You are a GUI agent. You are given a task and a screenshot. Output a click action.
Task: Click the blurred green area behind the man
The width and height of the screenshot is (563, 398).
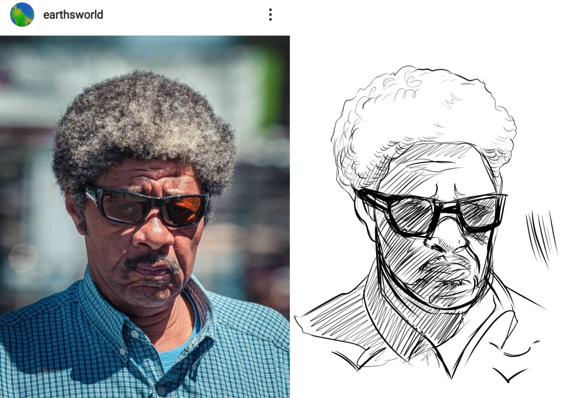269,82
